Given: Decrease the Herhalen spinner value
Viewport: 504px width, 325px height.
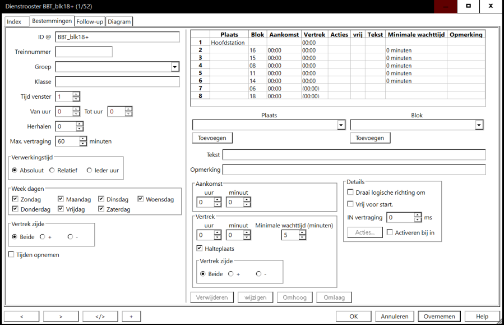Looking at the screenshot, I should 76,129.
